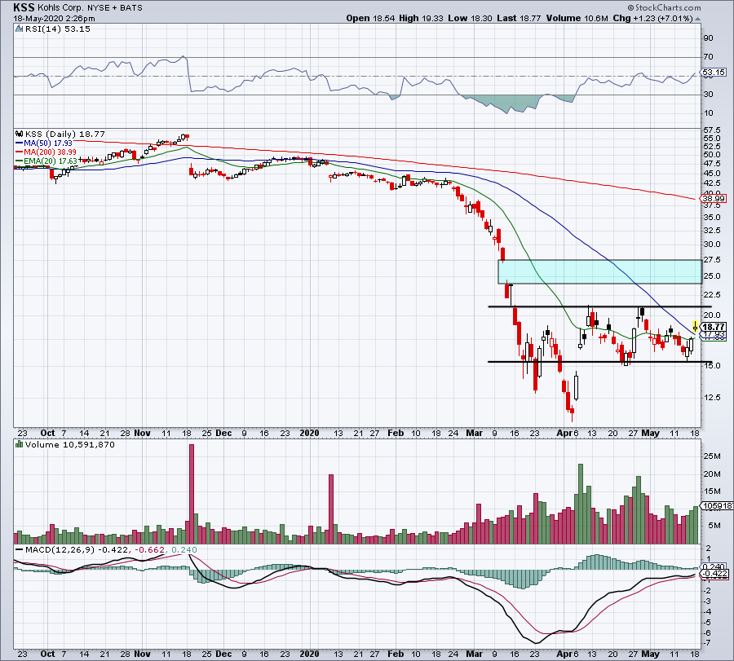734x661 pixels.
Task: Click the candlestick icon beside KSS (Daily)
Action: click(x=20, y=134)
